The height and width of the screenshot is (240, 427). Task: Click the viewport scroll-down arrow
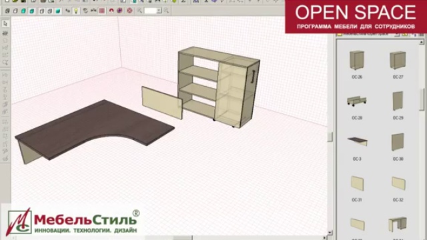(330, 233)
